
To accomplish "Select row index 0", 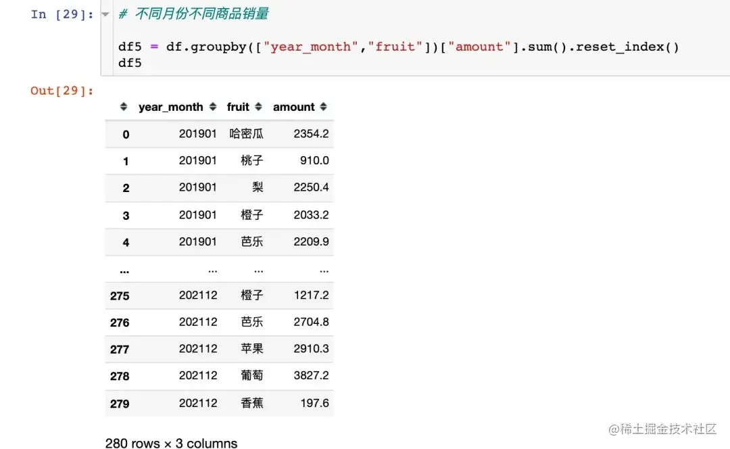I will coord(126,135).
